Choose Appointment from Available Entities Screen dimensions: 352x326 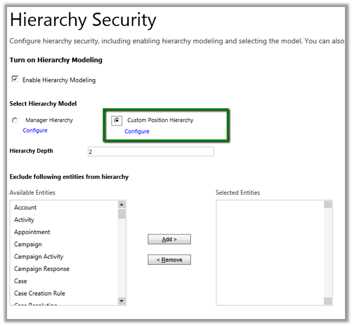[x=32, y=232]
